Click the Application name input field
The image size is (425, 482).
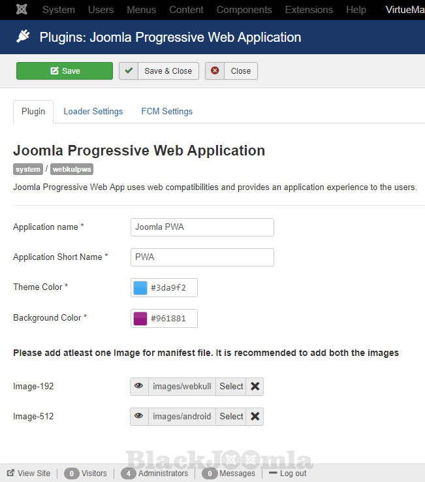[202, 227]
